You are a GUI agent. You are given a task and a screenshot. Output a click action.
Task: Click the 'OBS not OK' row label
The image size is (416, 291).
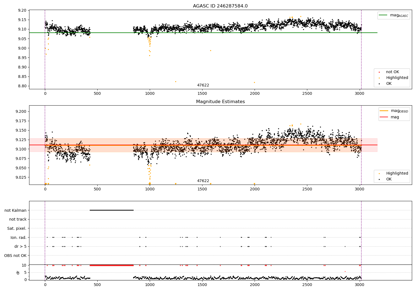16,256
